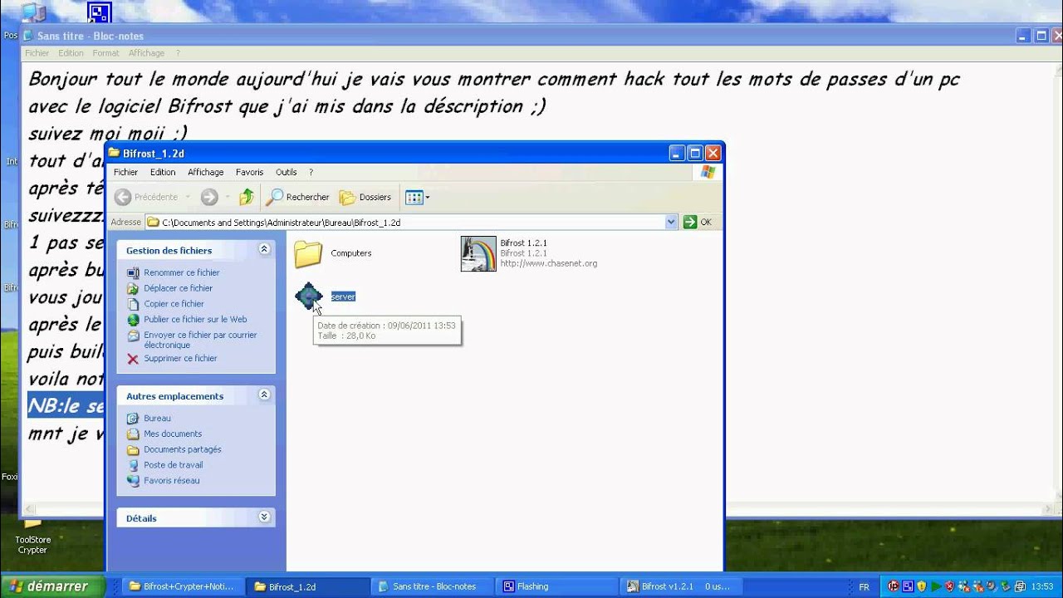Open Edition menu in Bloc-notes window
This screenshot has width=1063, height=598.
pos(71,53)
